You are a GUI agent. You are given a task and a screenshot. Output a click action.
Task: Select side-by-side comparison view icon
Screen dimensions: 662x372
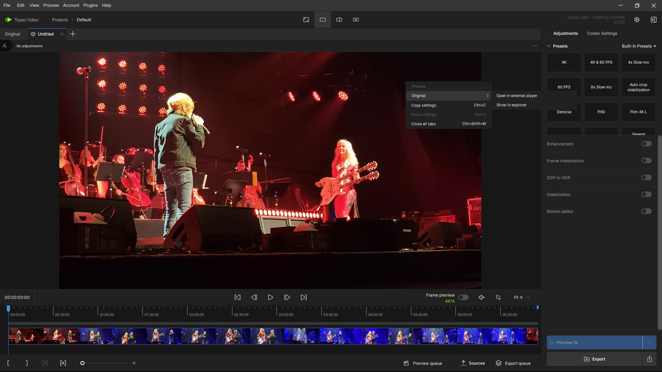point(356,20)
